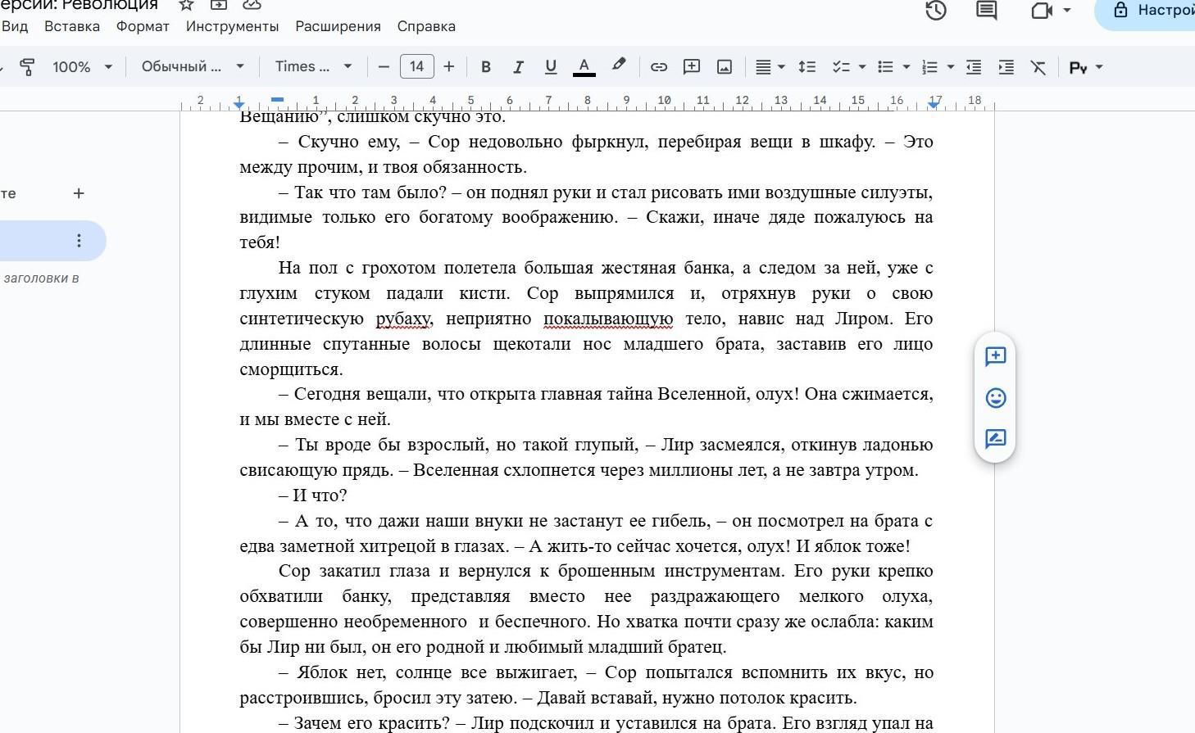Click the misspelled word рубаху

point(402,319)
